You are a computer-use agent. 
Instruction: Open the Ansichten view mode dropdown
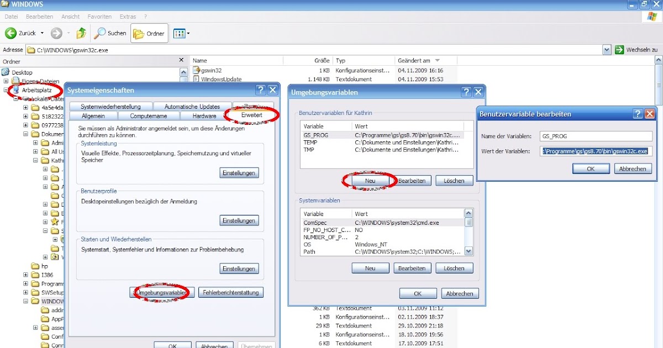point(182,33)
